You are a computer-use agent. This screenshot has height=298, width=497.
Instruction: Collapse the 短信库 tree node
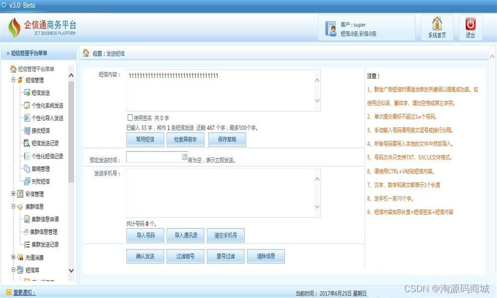click(13, 270)
